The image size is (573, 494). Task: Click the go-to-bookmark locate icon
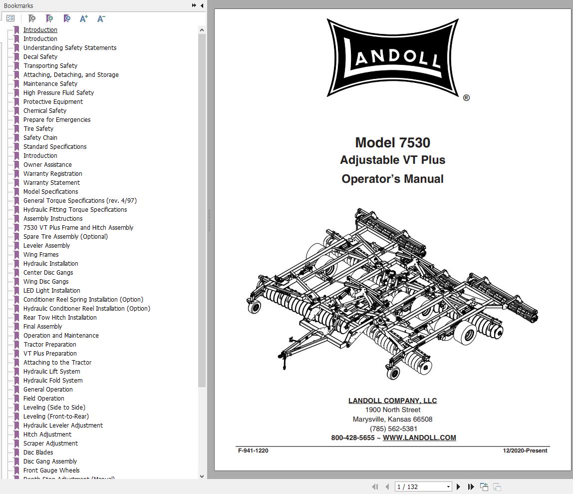click(x=66, y=18)
